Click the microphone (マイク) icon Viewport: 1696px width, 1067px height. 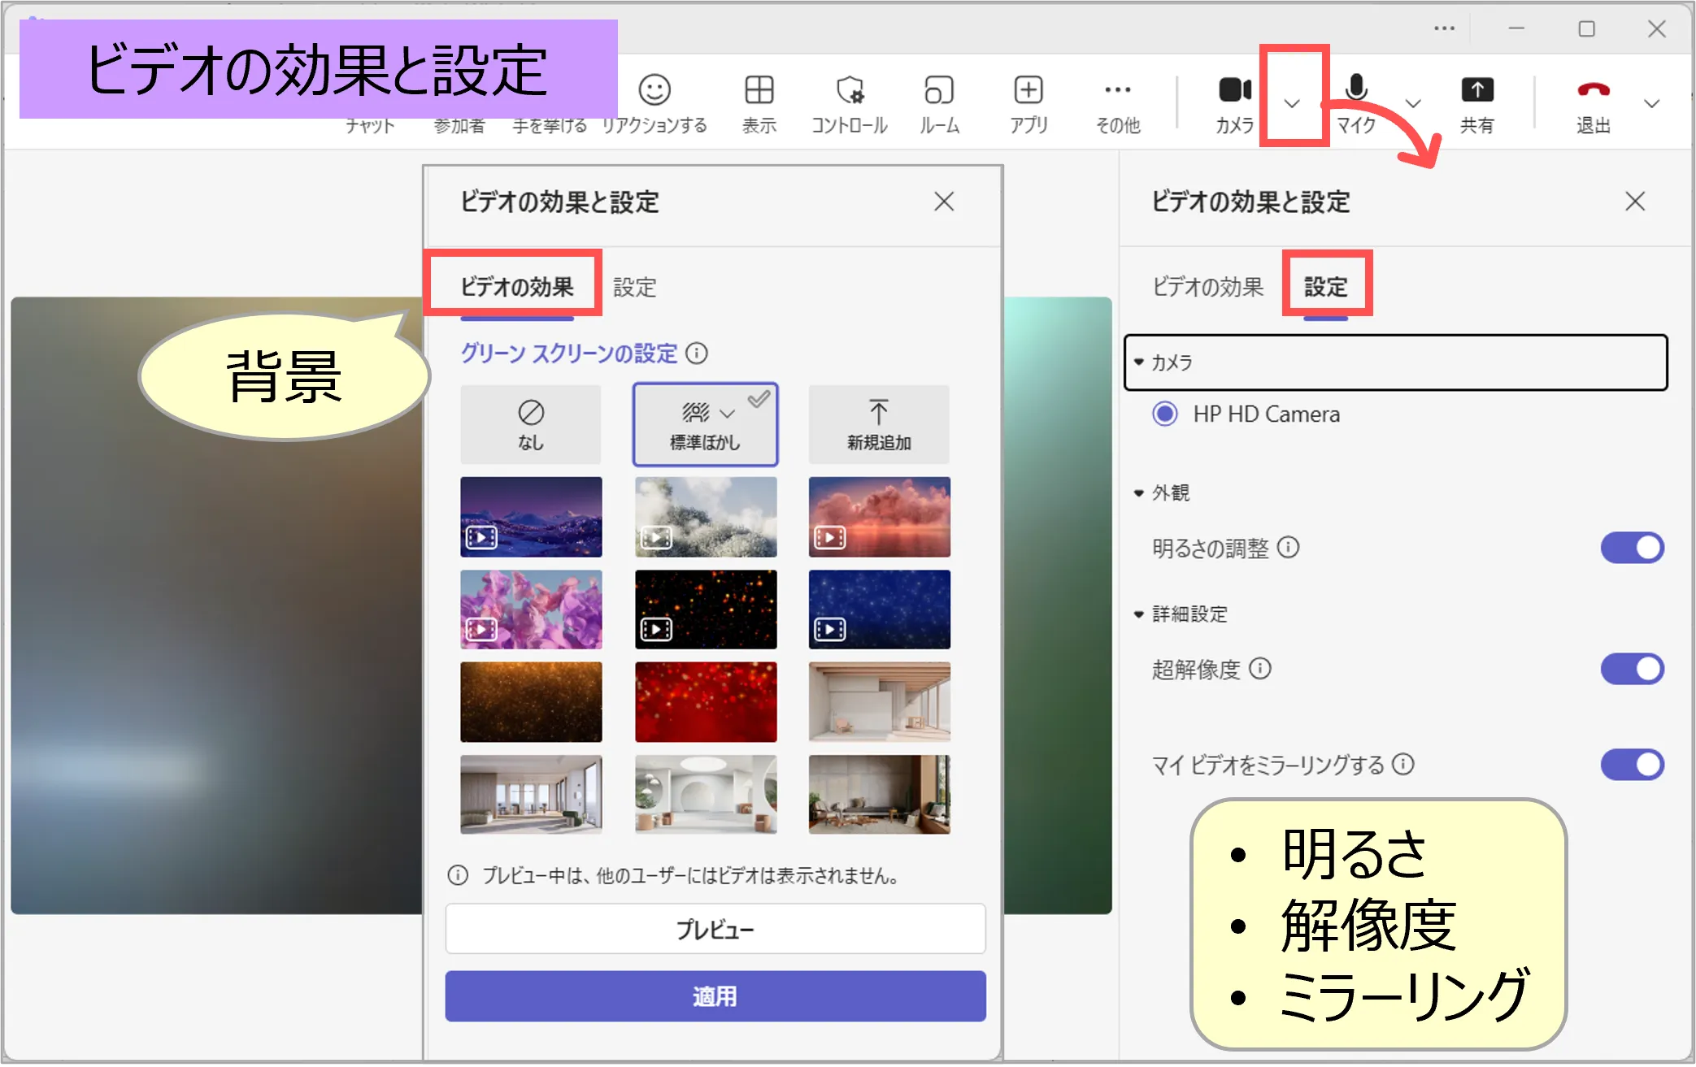(x=1355, y=89)
